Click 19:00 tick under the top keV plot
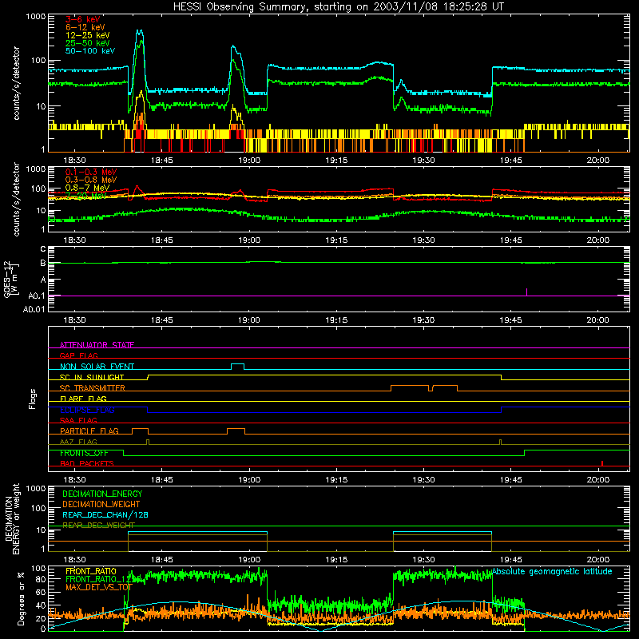The image size is (639, 639). [x=249, y=161]
